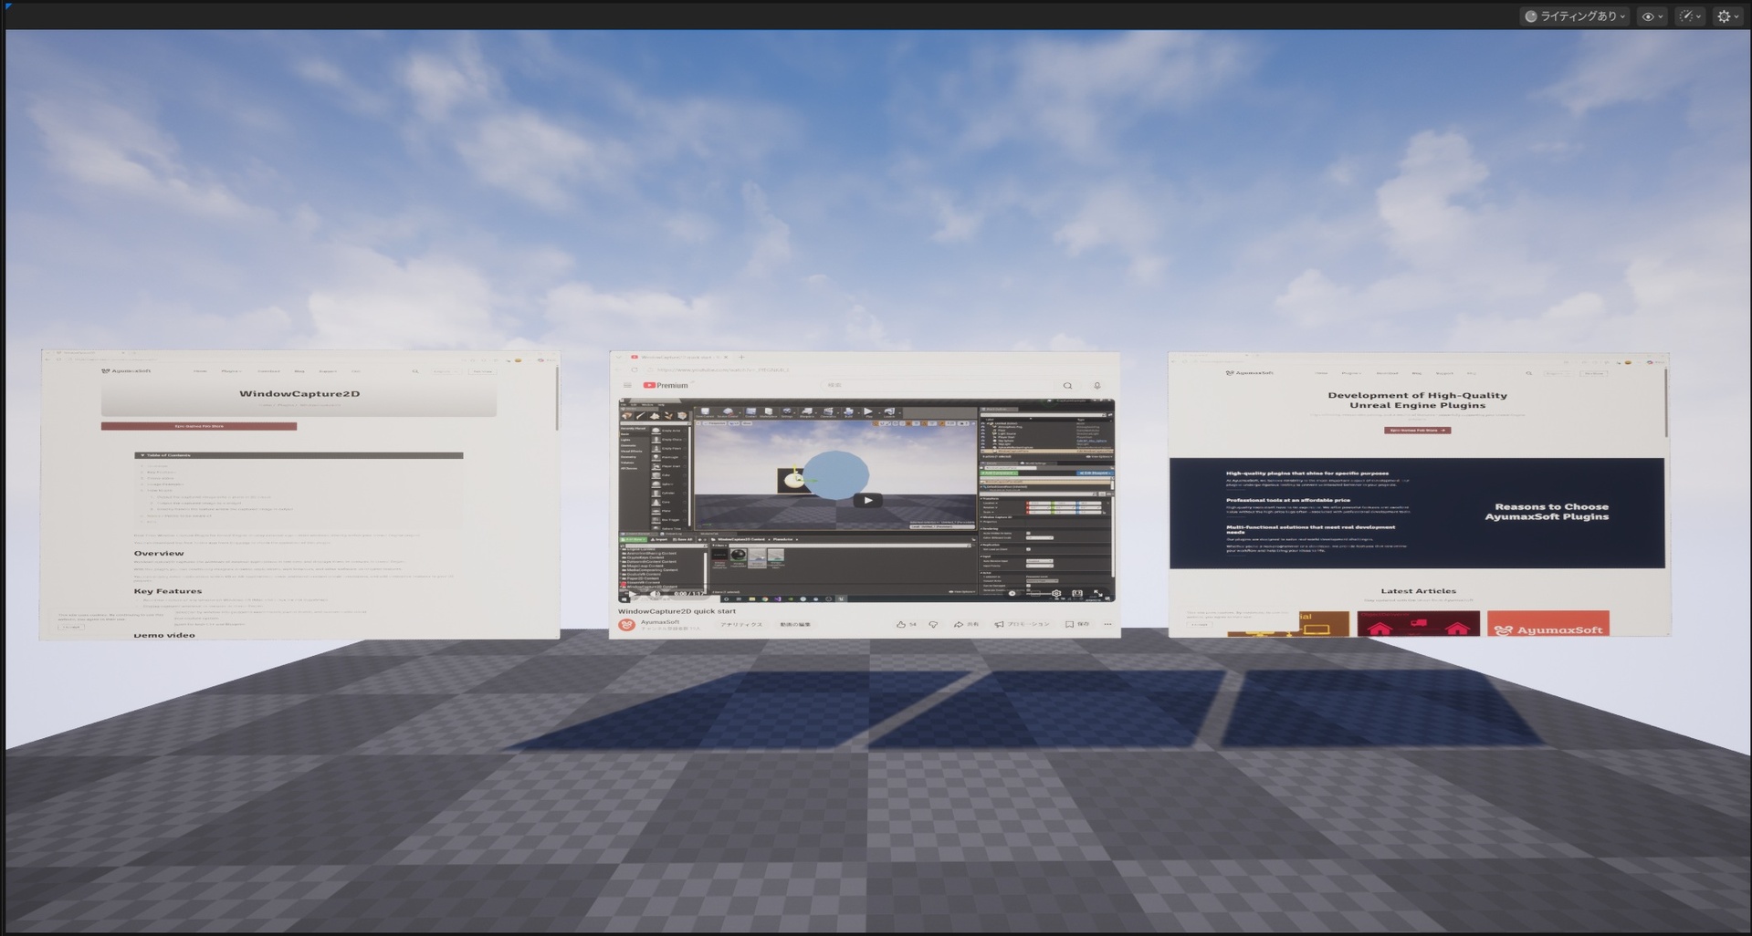Click reload icon in the YouTube browser window
Image resolution: width=1752 pixels, height=936 pixels.
(x=635, y=369)
